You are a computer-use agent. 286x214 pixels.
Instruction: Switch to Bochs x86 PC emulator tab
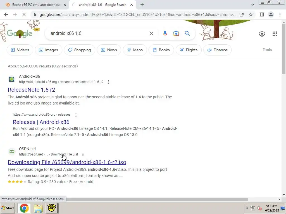(x=36, y=5)
